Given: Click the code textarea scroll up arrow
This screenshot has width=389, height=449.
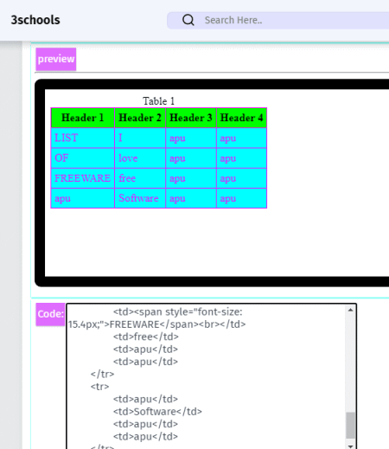Looking at the screenshot, I should click(350, 310).
